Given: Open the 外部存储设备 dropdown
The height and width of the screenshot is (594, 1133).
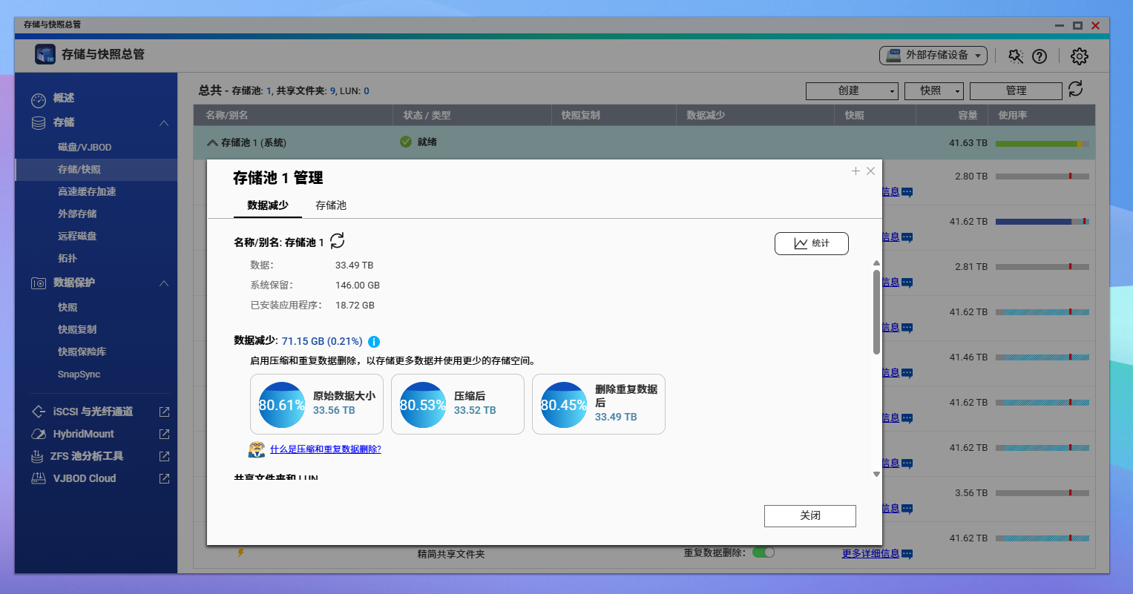Looking at the screenshot, I should click(933, 56).
